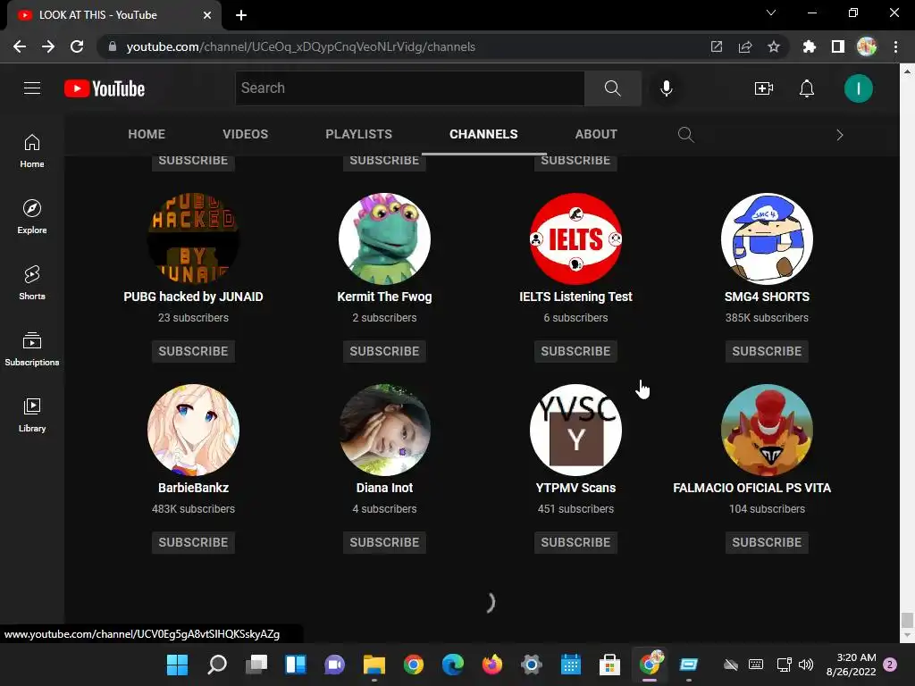This screenshot has width=915, height=686.
Task: Open a new browser tab
Action: pos(241,15)
